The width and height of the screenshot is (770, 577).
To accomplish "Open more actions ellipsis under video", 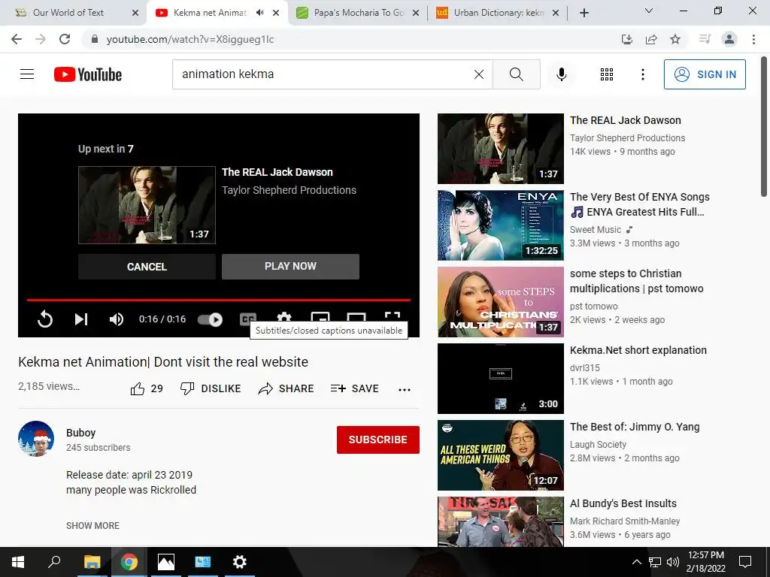I will point(404,389).
